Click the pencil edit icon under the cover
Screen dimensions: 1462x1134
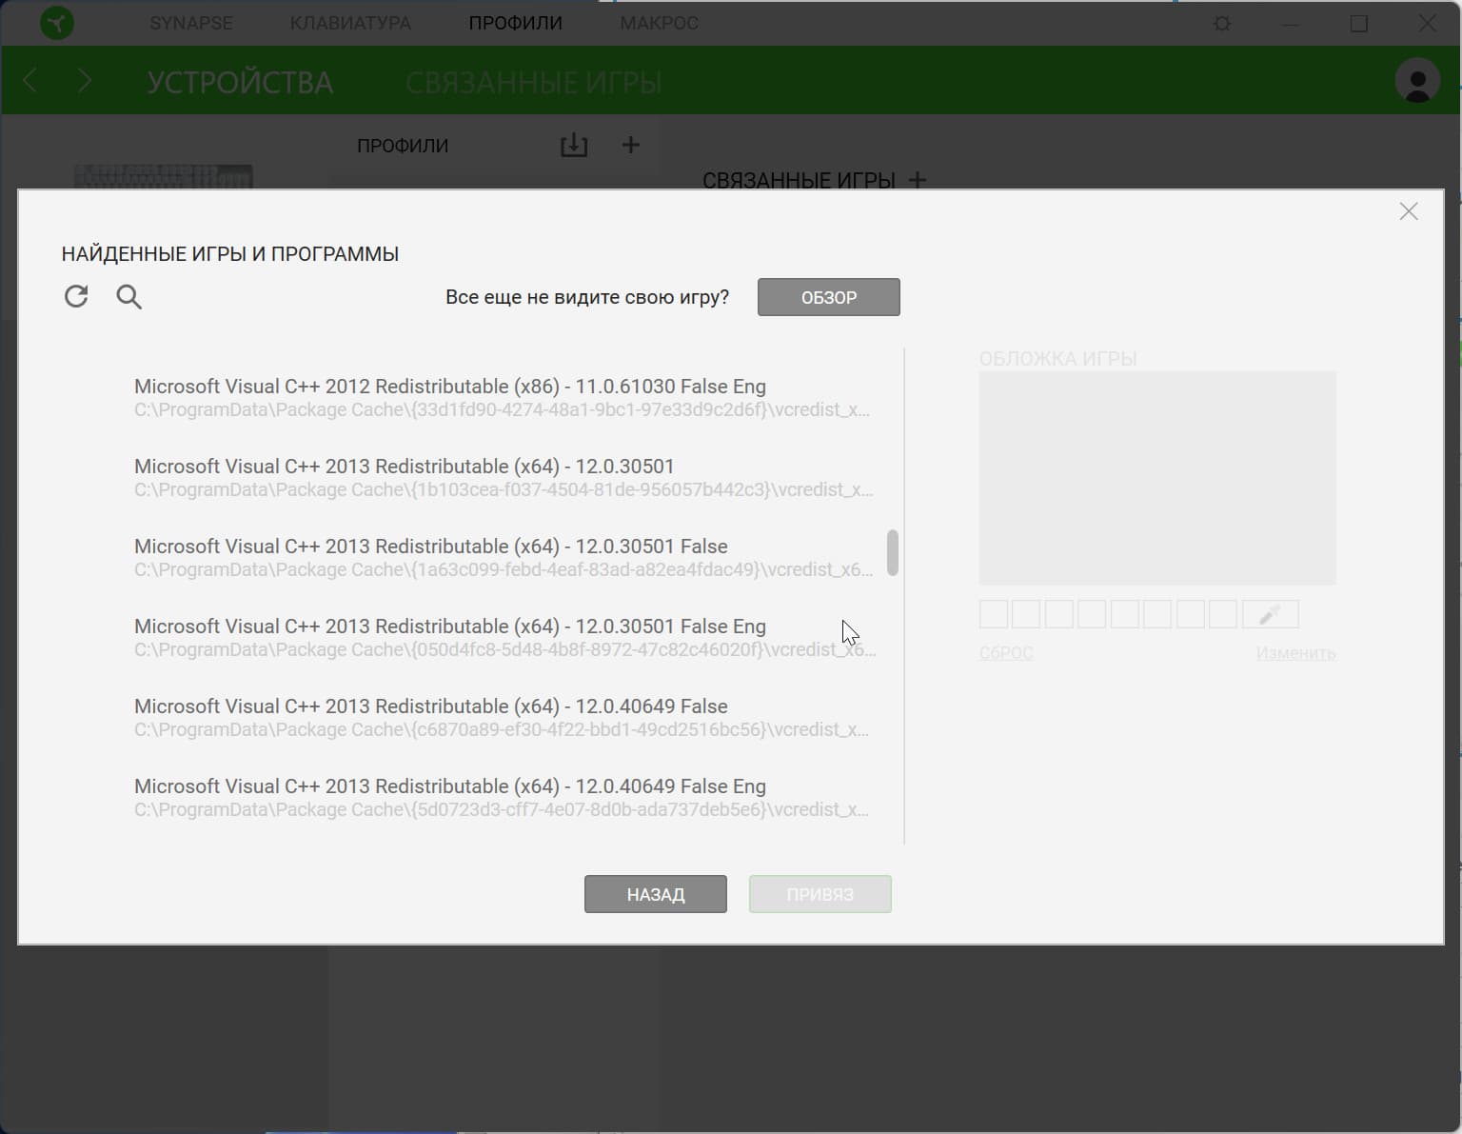pyautogui.click(x=1271, y=614)
